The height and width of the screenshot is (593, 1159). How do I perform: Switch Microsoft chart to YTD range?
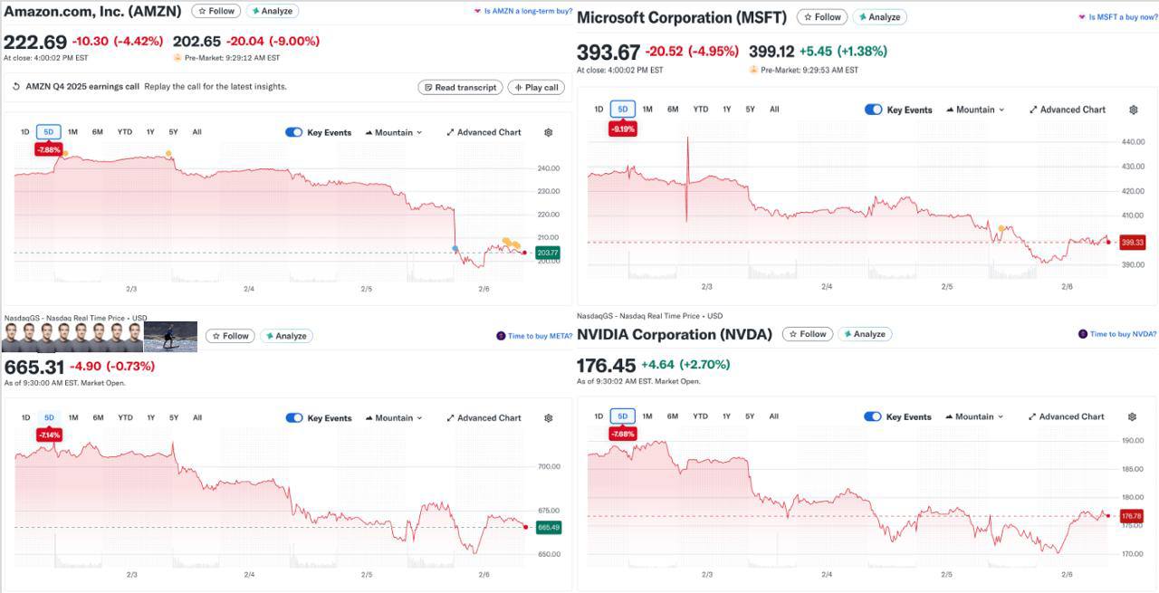coord(700,110)
